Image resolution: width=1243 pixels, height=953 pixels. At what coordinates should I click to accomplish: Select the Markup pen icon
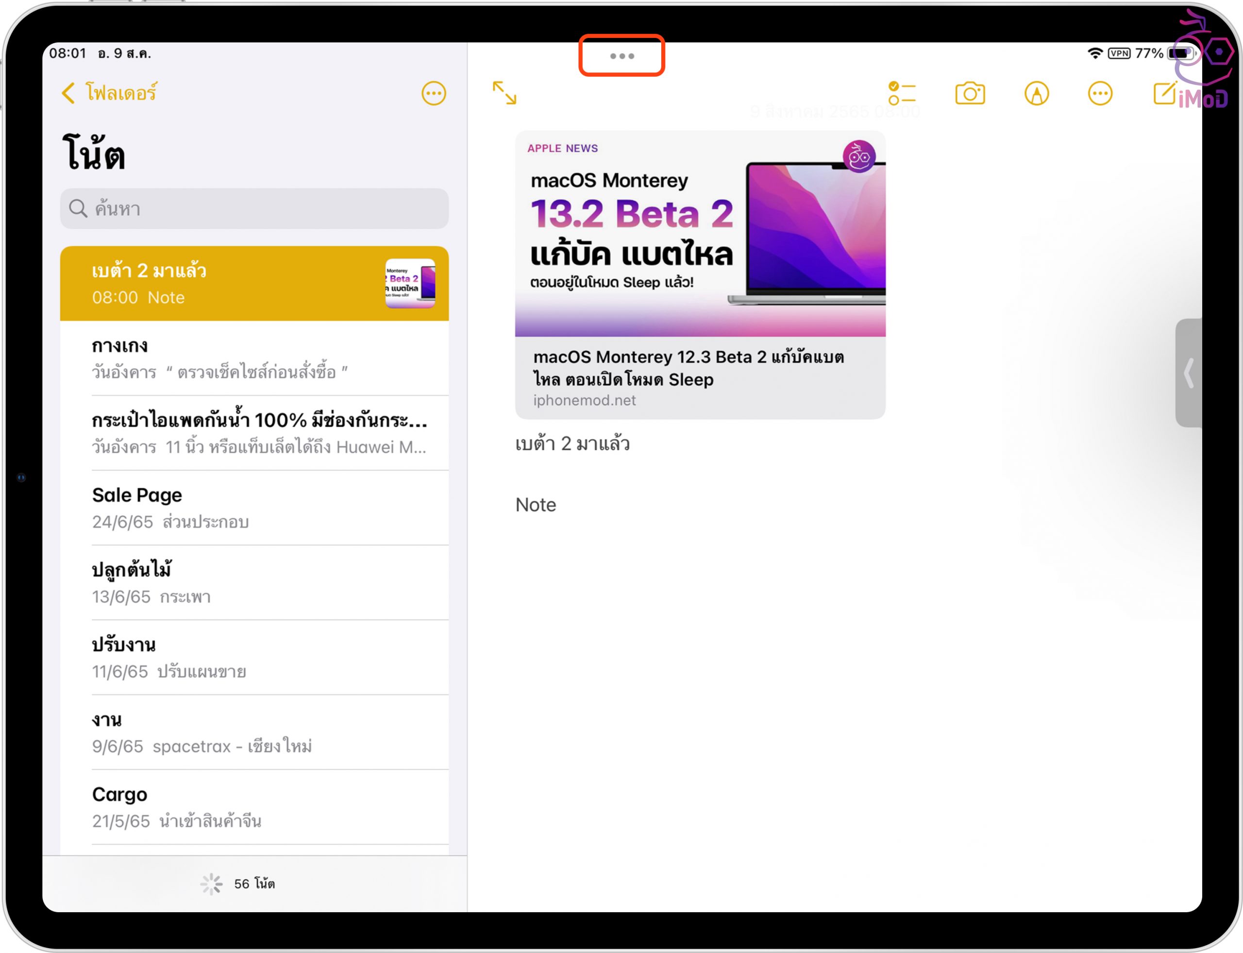tap(1036, 94)
